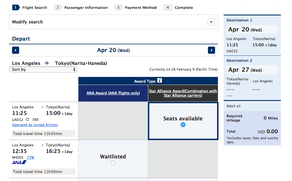Click the Passenger Information step
Viewport: 292px width, 181px height.
pyautogui.click(x=86, y=8)
